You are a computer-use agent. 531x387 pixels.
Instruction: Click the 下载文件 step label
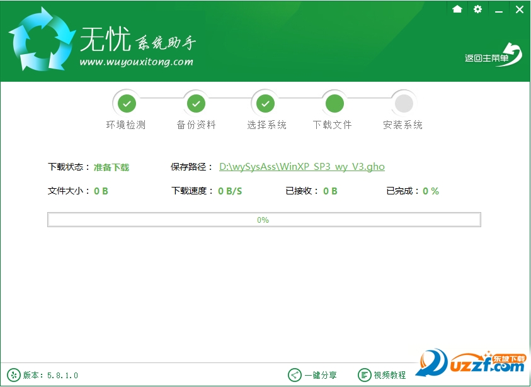[x=332, y=125]
